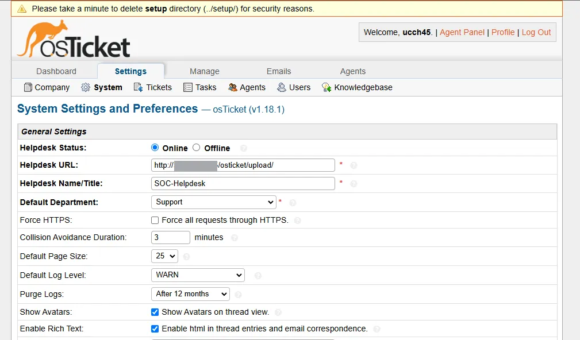The width and height of the screenshot is (580, 340).
Task: Open the Tasks list icon
Action: click(x=188, y=87)
